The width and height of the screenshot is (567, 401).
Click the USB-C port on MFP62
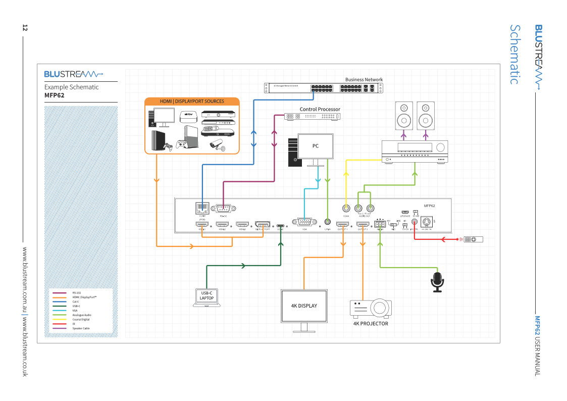coord(280,226)
